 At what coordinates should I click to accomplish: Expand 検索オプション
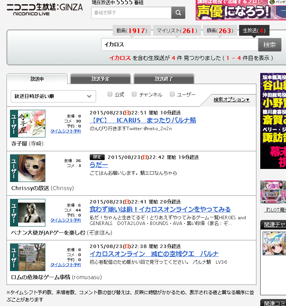[231, 100]
